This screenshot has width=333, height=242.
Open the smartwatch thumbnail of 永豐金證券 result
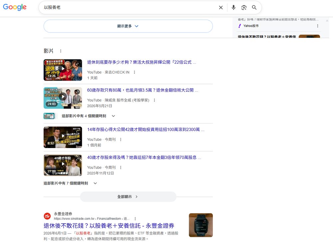tap(201, 225)
